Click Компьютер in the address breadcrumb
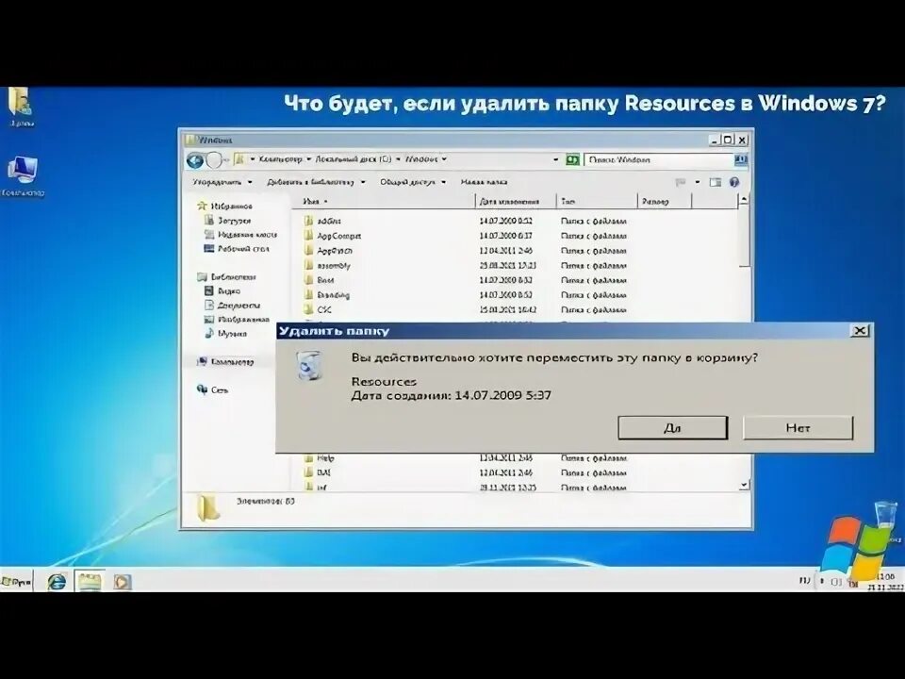The height and width of the screenshot is (679, 905). tap(281, 159)
